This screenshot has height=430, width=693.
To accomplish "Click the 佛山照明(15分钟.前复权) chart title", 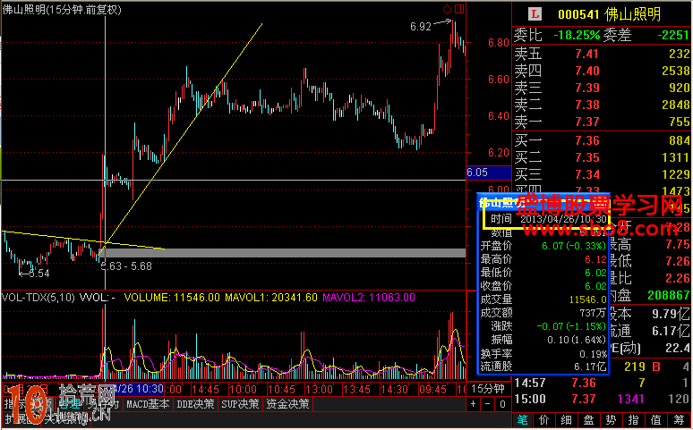I will point(62,10).
